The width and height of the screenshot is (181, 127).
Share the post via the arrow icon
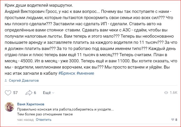28,93
